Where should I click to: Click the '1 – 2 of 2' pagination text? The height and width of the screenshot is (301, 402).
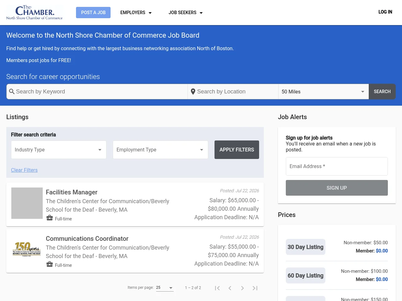click(x=193, y=288)
